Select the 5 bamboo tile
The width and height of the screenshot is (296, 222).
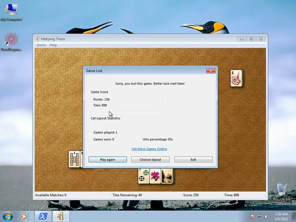(x=74, y=159)
